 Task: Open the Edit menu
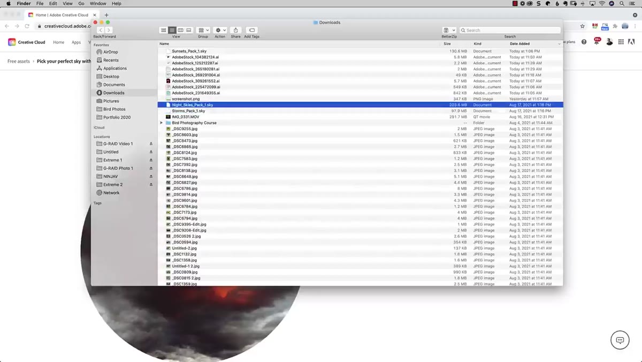click(x=53, y=3)
